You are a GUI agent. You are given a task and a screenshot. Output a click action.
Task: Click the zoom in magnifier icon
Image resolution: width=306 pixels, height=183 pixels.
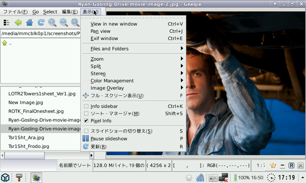(x=52, y=22)
